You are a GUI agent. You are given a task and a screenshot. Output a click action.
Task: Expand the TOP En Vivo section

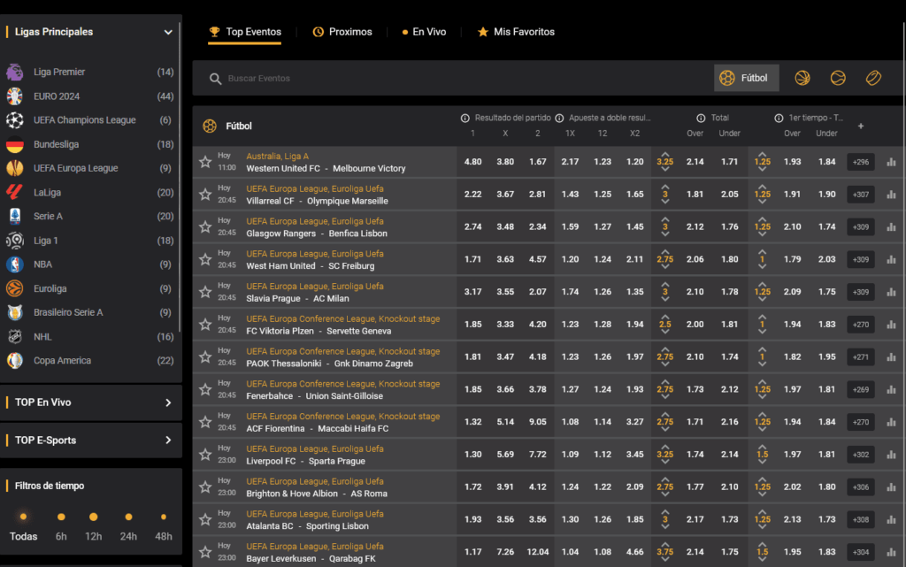(91, 402)
